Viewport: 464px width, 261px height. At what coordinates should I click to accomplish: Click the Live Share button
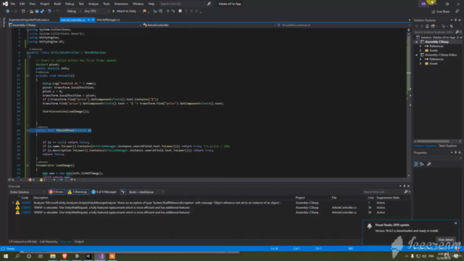pos(440,12)
